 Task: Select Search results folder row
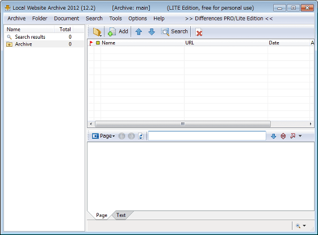(x=44, y=37)
